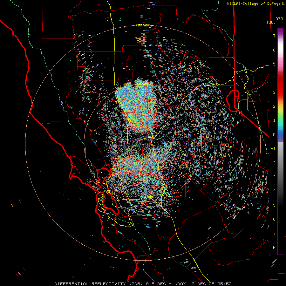Click the 50 NMI range ring label
This screenshot has width=286, height=286.
click(142, 84)
